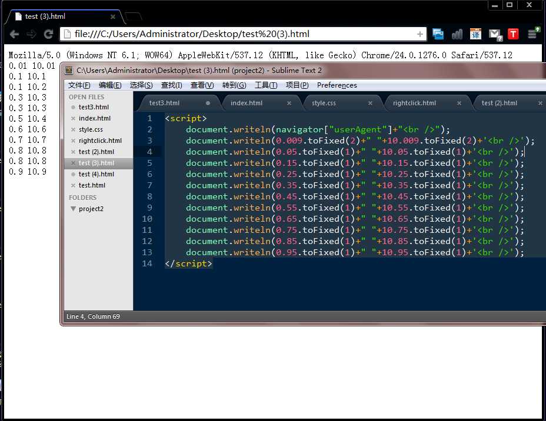The height and width of the screenshot is (421, 546).
Task: Open the bar chart extension icon
Action: [x=457, y=34]
